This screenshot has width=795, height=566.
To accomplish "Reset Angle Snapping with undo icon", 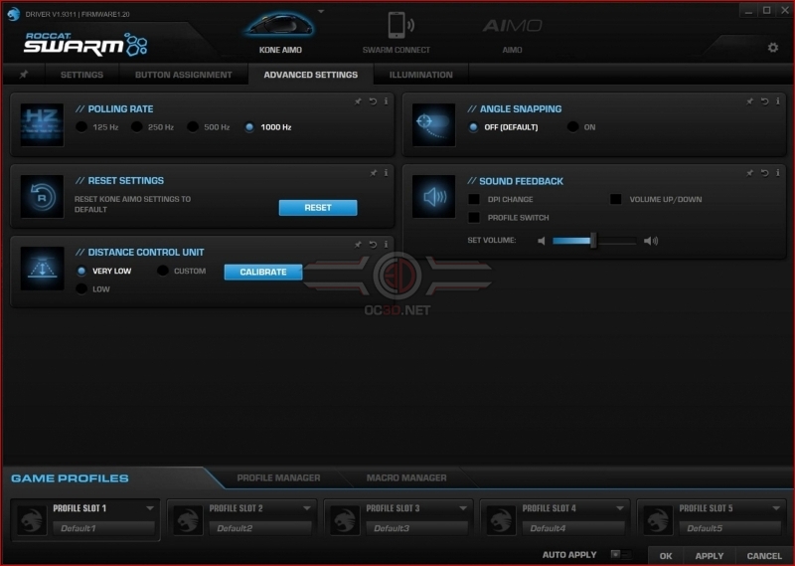I will pos(764,101).
